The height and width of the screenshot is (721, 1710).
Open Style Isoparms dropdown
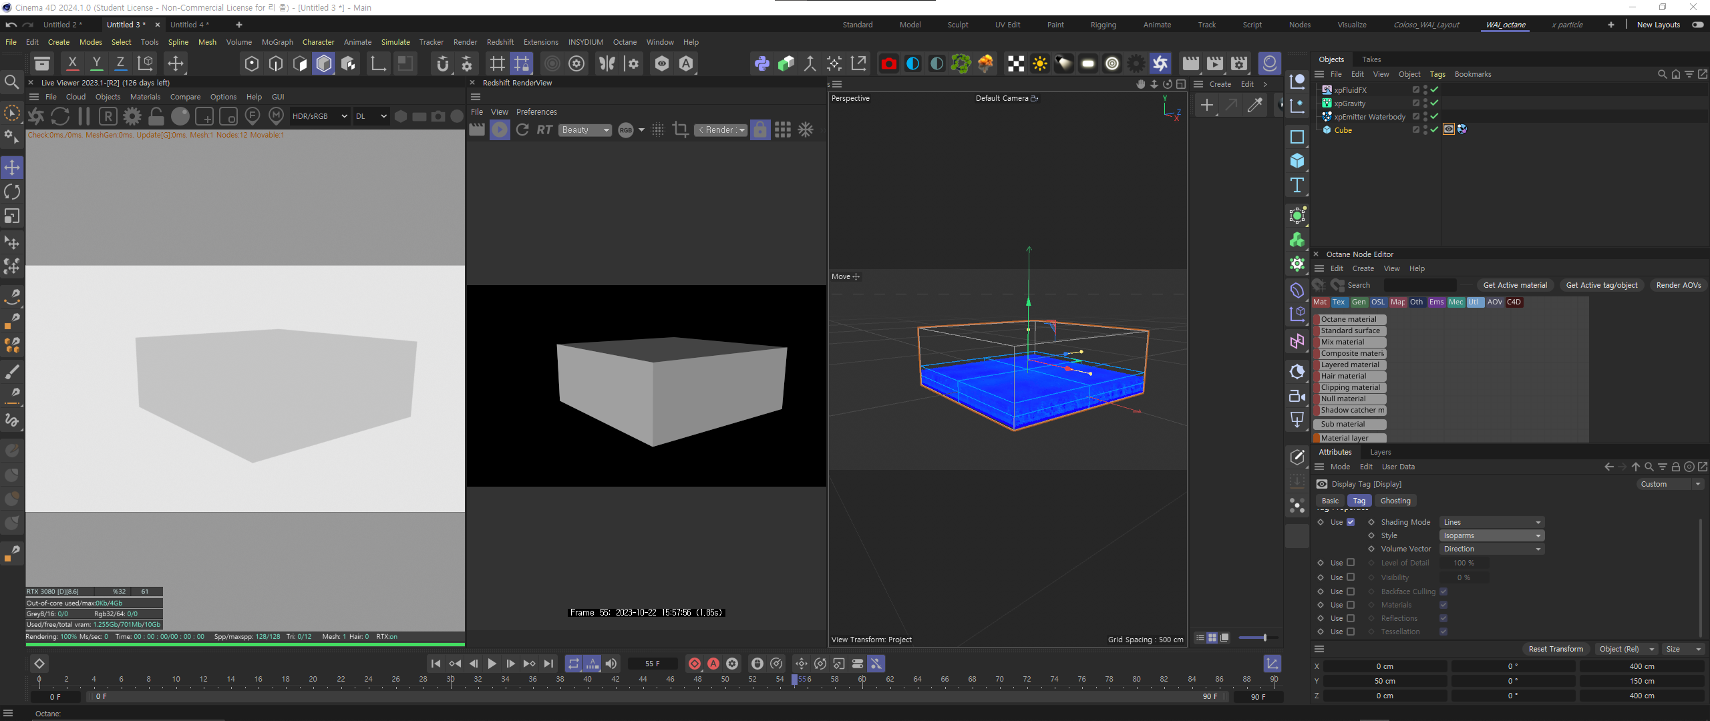(x=1492, y=535)
